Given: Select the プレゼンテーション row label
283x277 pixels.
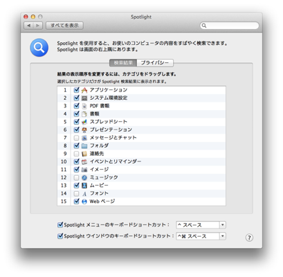Looking at the screenshot, I should pos(111,129).
